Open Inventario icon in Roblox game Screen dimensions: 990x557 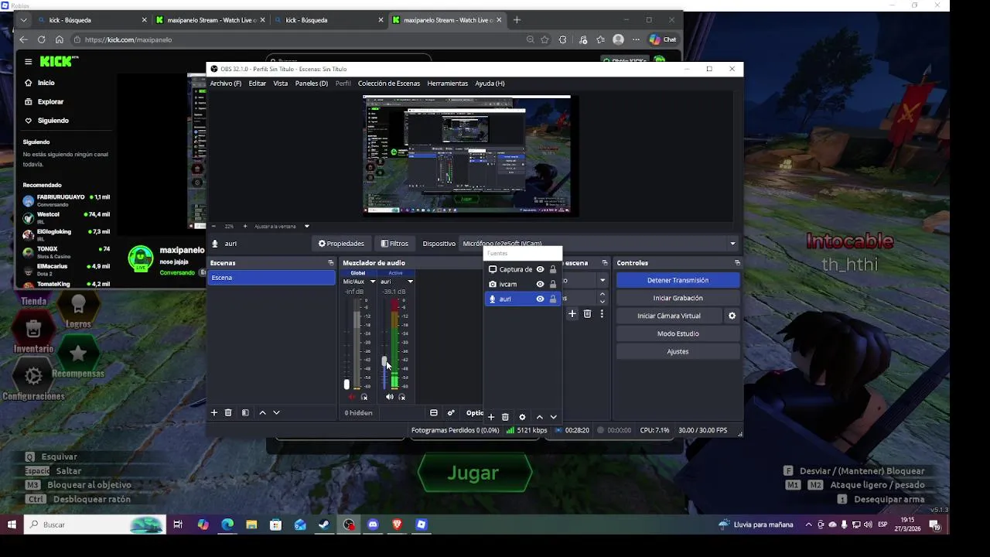tap(33, 330)
